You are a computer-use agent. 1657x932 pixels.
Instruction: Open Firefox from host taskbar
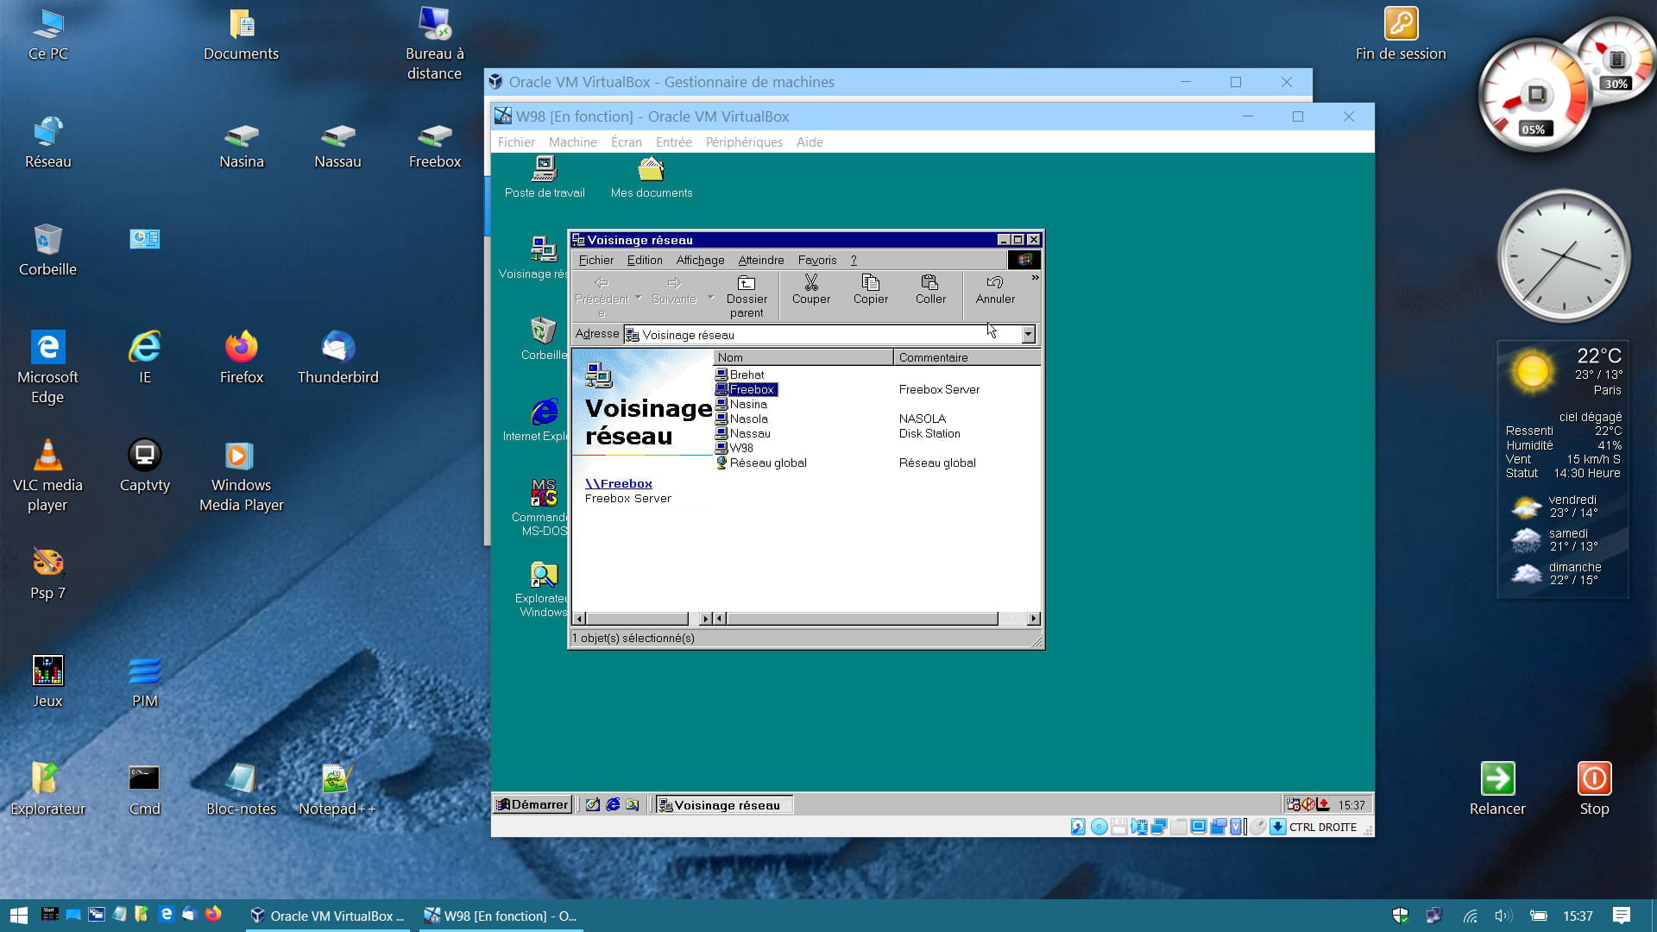[x=213, y=914]
